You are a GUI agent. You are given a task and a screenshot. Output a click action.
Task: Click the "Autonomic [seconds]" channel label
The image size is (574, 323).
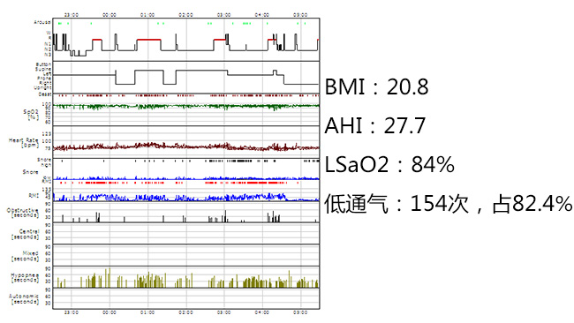pos(24,299)
